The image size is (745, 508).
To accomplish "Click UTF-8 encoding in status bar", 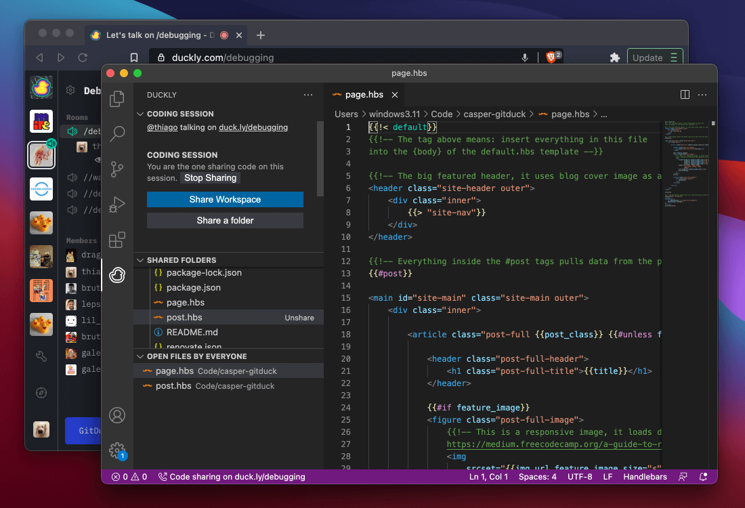I will pyautogui.click(x=580, y=477).
